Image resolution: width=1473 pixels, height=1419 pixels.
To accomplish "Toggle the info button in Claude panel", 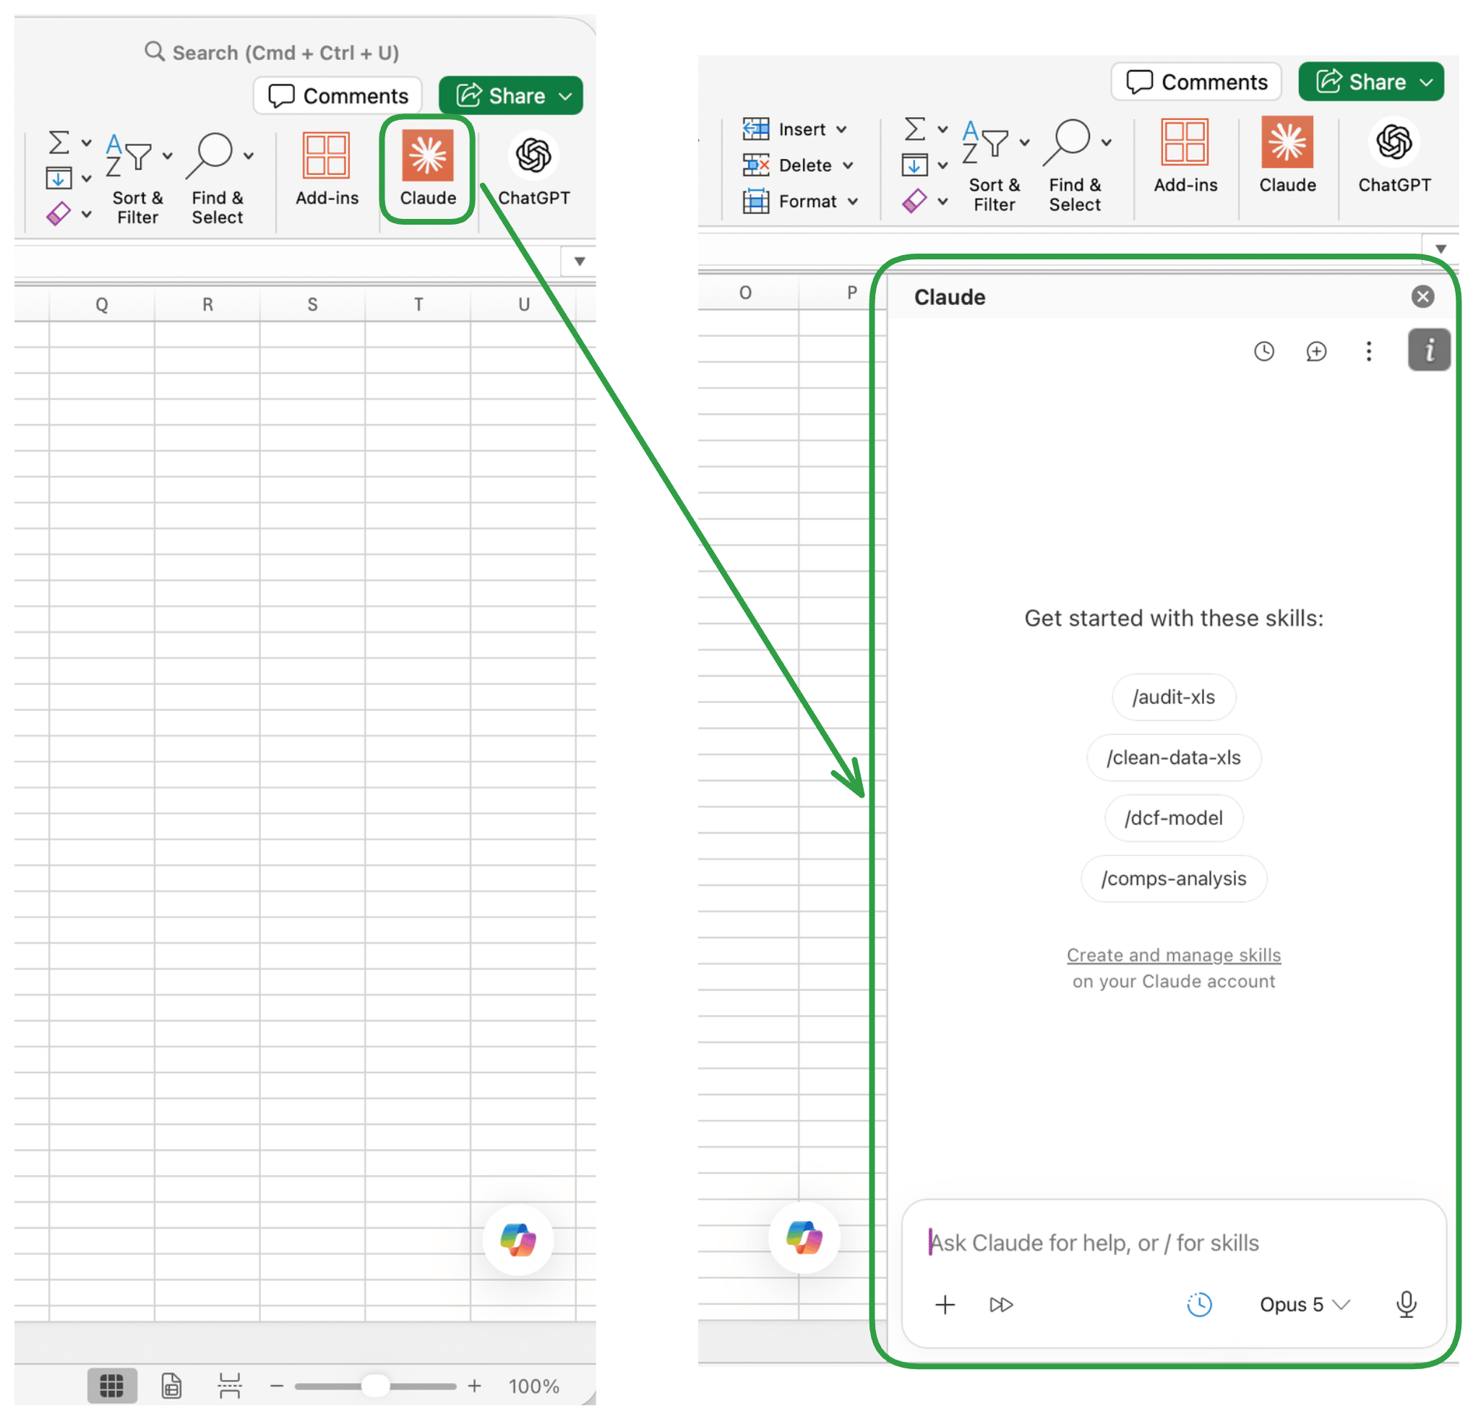I will pos(1429,349).
